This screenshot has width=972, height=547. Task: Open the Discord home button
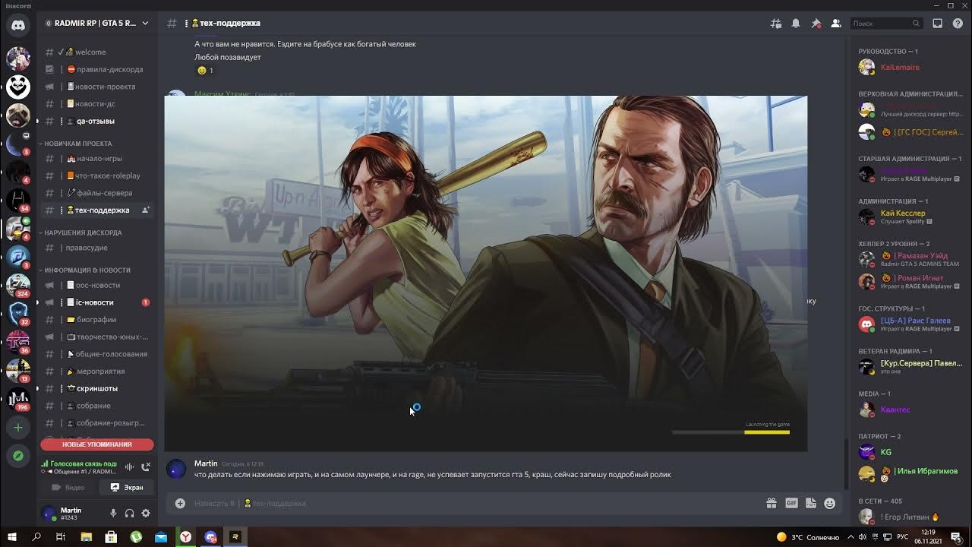(18, 25)
